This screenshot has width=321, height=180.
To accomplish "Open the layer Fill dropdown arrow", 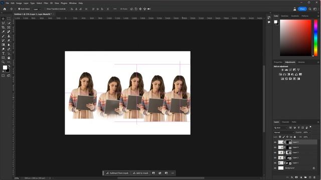I will [310, 137].
